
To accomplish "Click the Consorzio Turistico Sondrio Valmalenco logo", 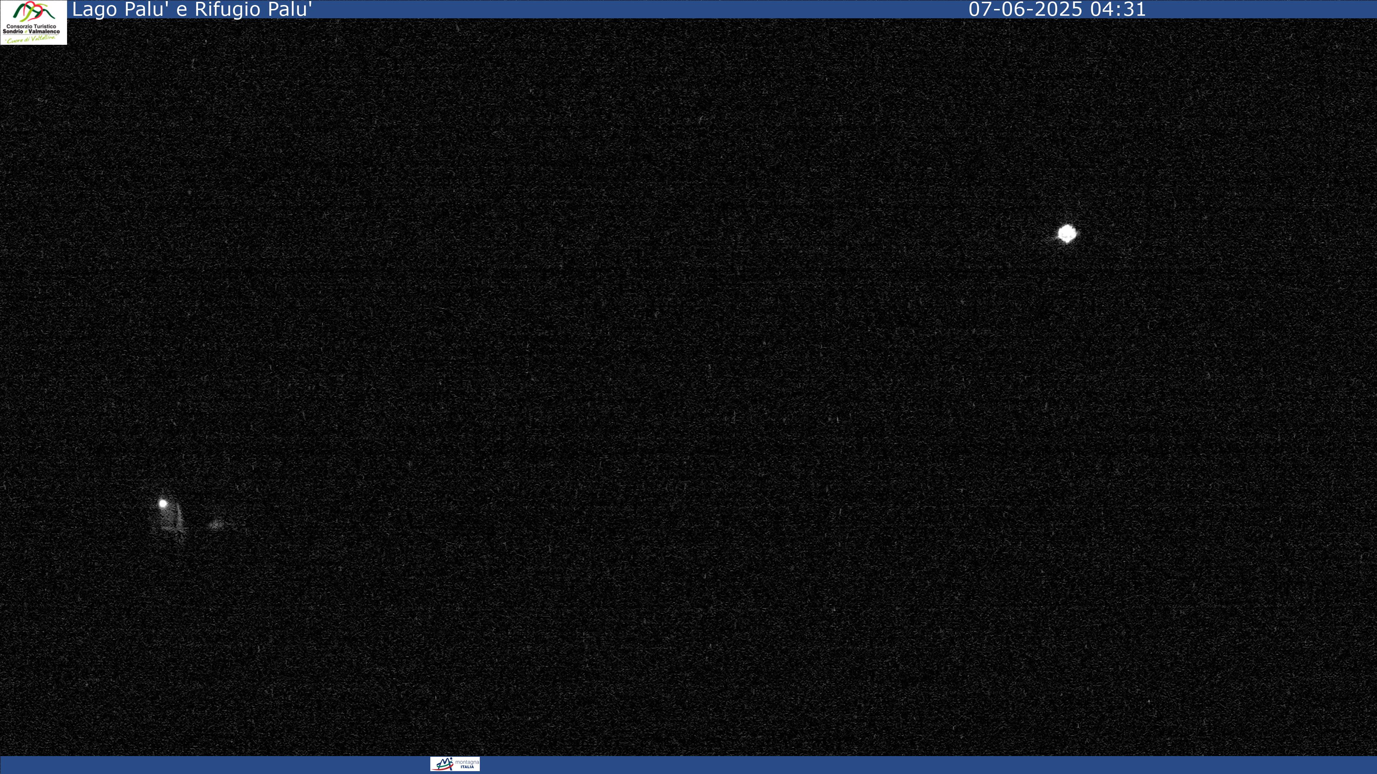I will 33,23.
